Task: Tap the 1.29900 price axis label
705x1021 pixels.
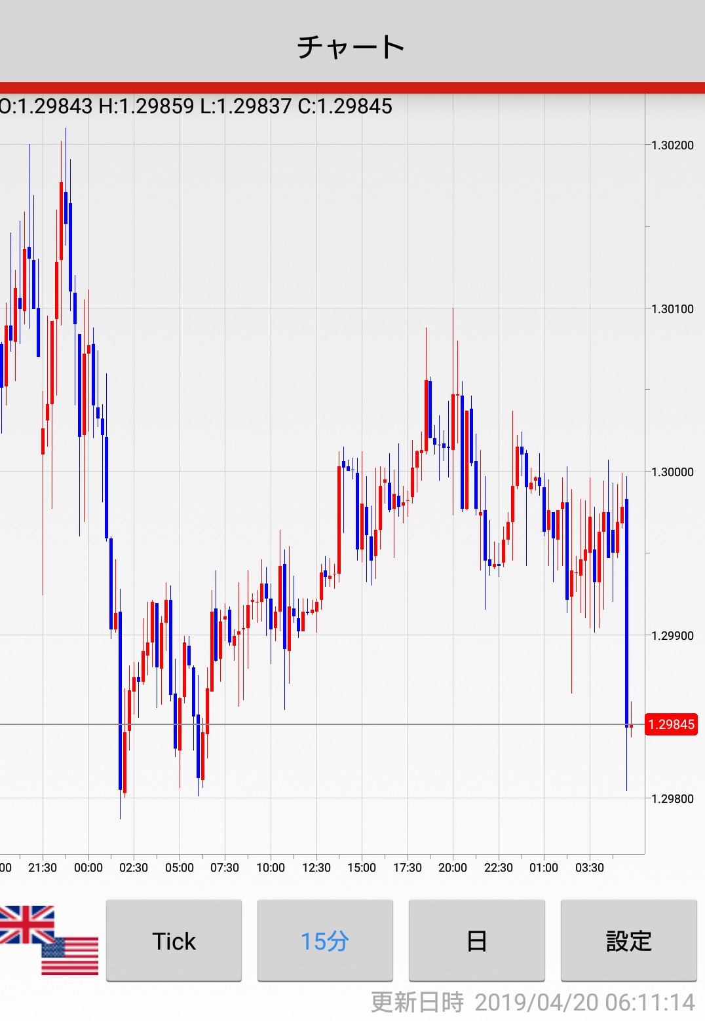Action: 672,636
